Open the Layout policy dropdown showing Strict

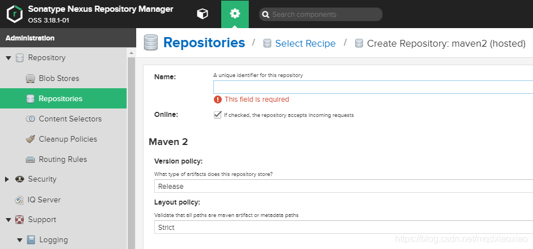tap(343, 227)
